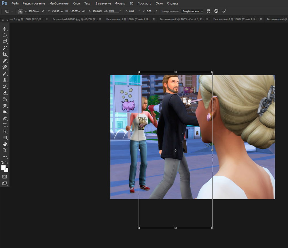Toggle warp mode in the options bar
Screen dimensions: 288x248
tap(208, 11)
